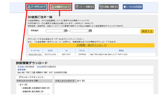This screenshot has width=162, height=96.
Task: Select the 37FM40 cell
Action: pos(82,55)
